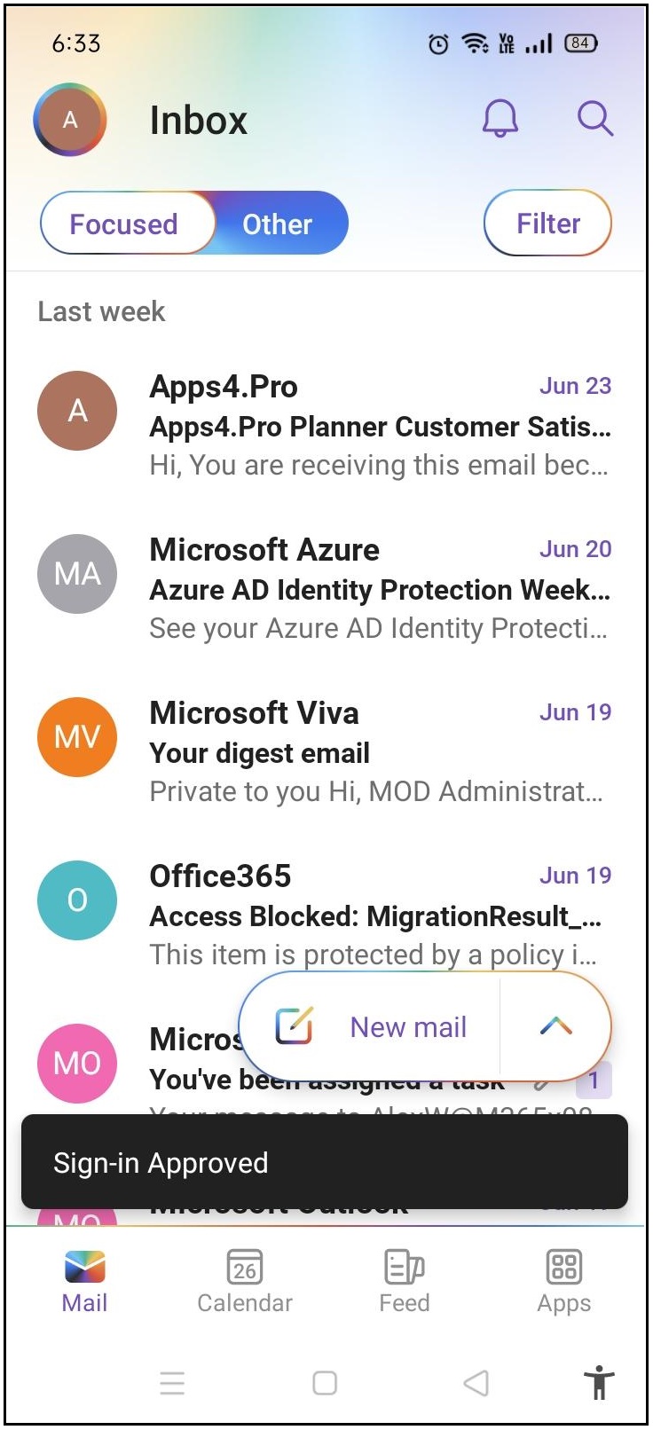
Task: Go to the Feed tab
Action: point(405,1280)
